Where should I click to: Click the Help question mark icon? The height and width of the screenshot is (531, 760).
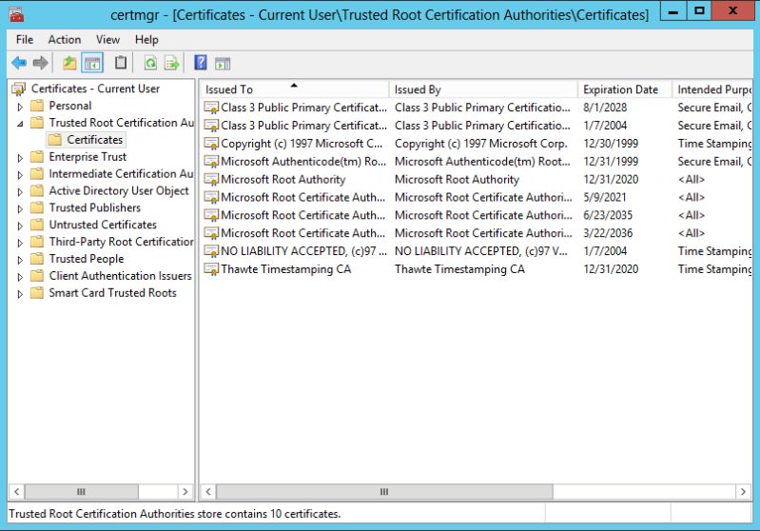click(x=200, y=63)
